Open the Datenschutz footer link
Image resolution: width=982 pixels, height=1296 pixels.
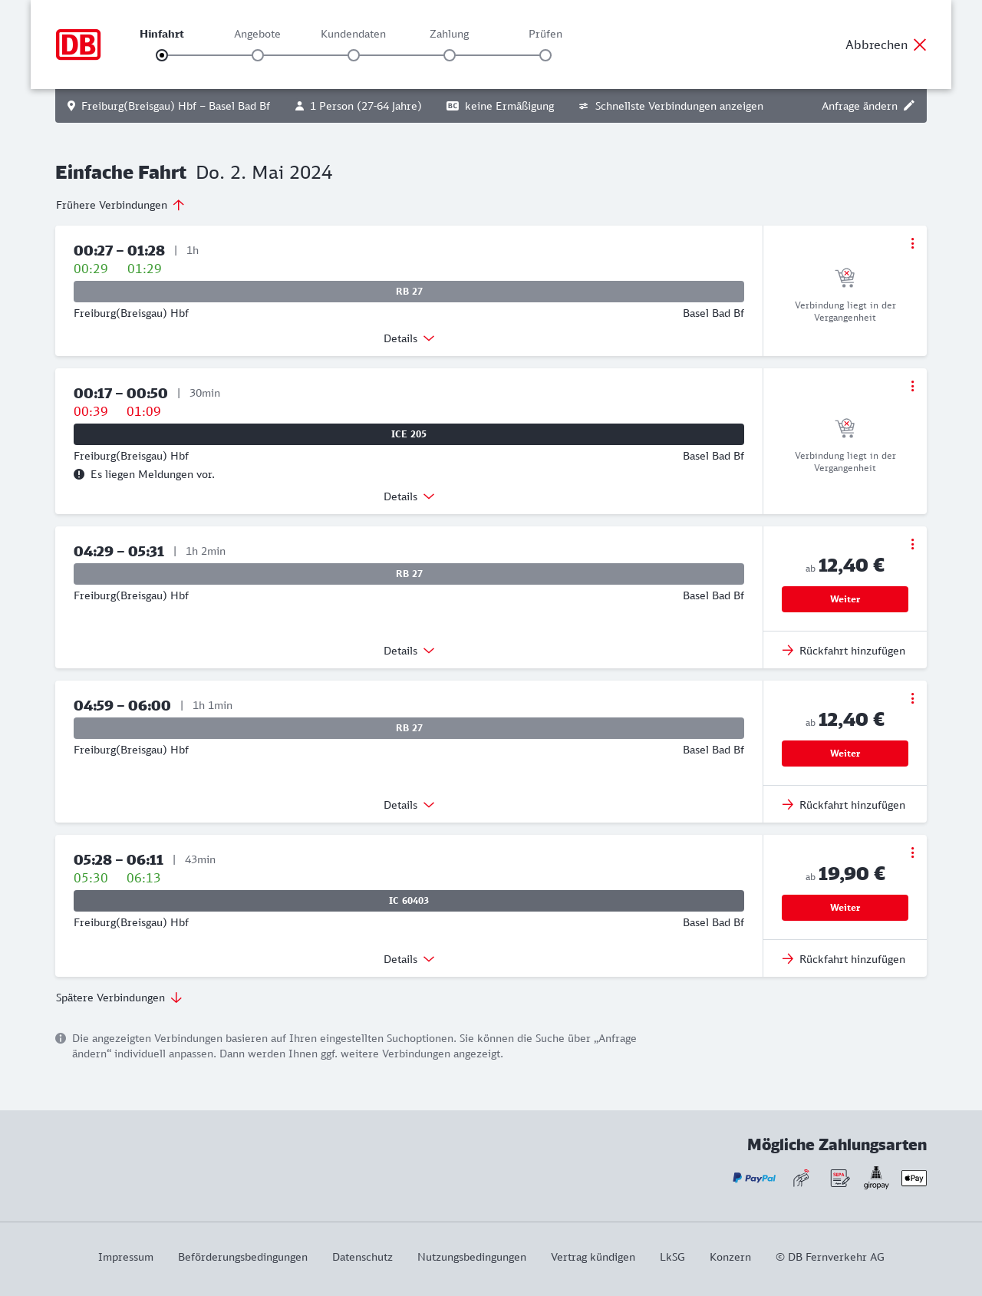click(x=362, y=1257)
